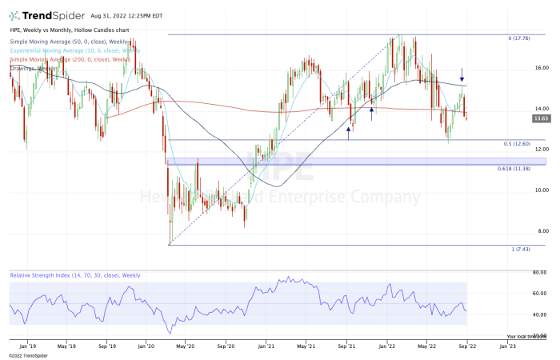This screenshot has height=360, width=560.
Task: Click the ©2022 TrendSpider copyright text
Action: pos(28,356)
